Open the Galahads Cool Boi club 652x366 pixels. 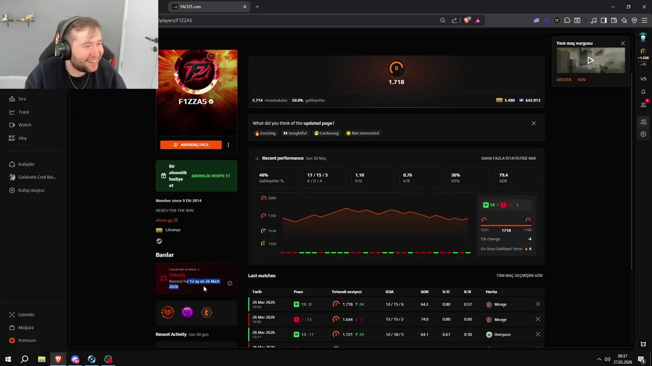click(33, 177)
